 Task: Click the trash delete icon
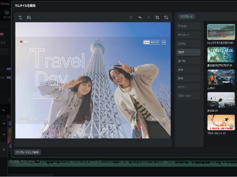click(131, 17)
